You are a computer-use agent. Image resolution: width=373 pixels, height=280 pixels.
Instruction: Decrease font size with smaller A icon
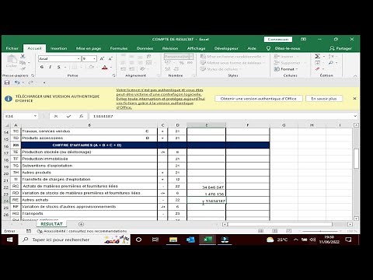tap(110, 59)
